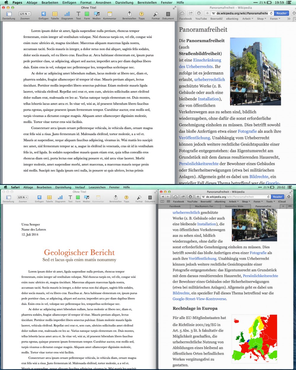
Task: Expand the Arbeit bookmarks folder in the 19:59 Safari
Action: [248, 19]
